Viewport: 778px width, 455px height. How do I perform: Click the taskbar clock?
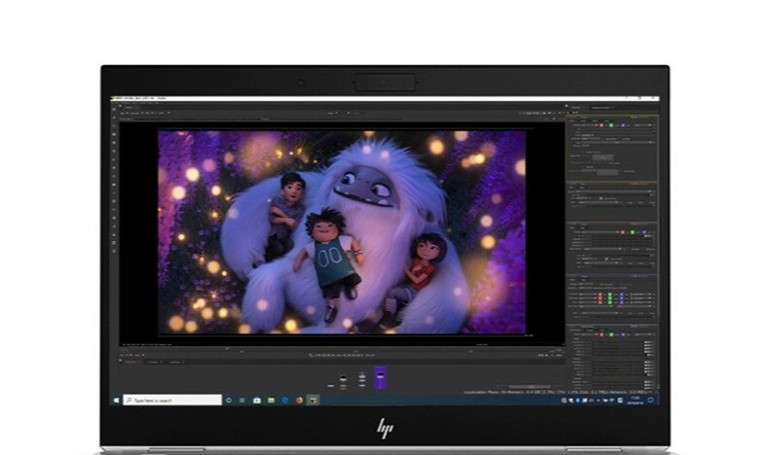(x=635, y=400)
